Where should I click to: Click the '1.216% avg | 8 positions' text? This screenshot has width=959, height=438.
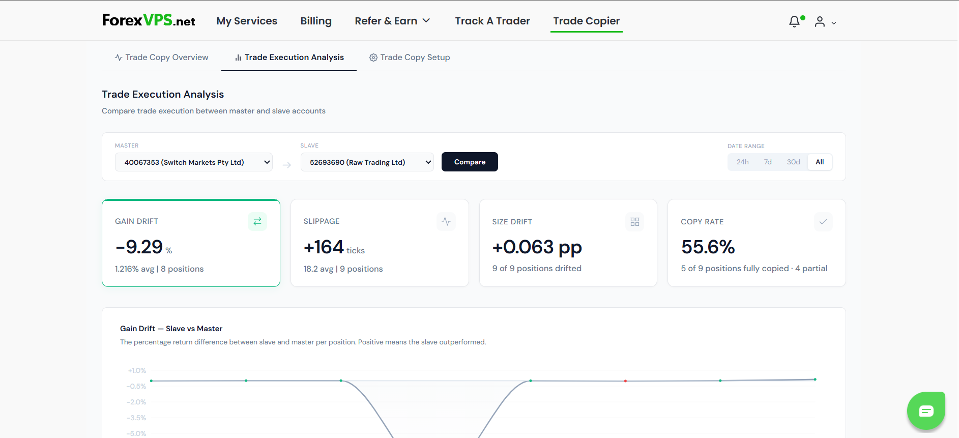pos(159,269)
